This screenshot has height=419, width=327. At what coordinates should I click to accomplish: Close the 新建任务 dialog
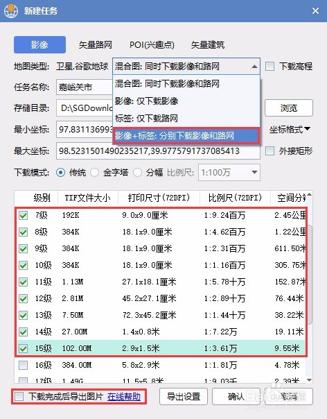[315, 10]
